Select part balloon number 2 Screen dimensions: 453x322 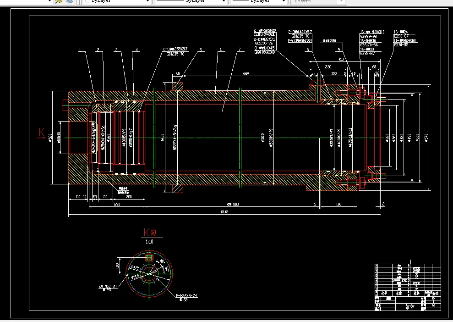coord(98,50)
